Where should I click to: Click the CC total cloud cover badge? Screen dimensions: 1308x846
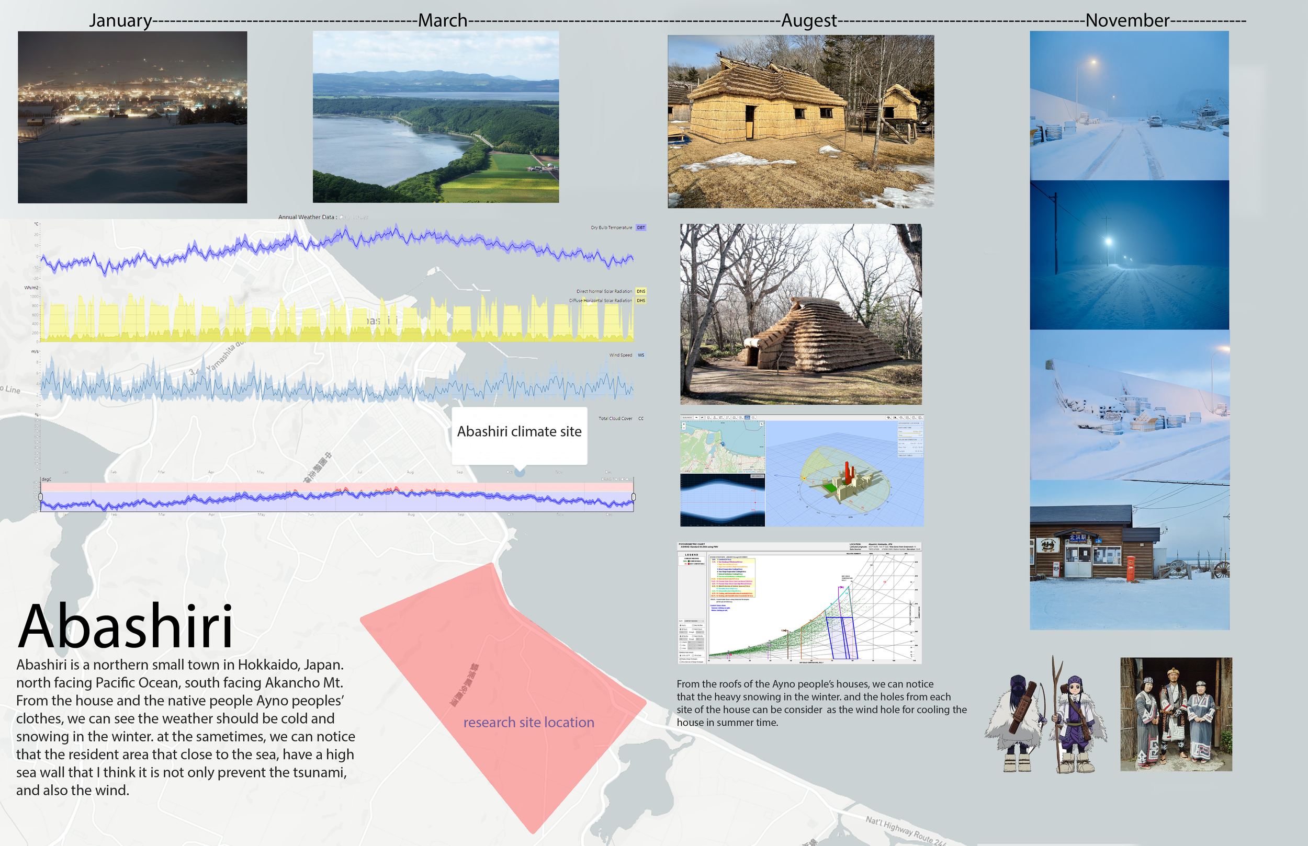(641, 419)
